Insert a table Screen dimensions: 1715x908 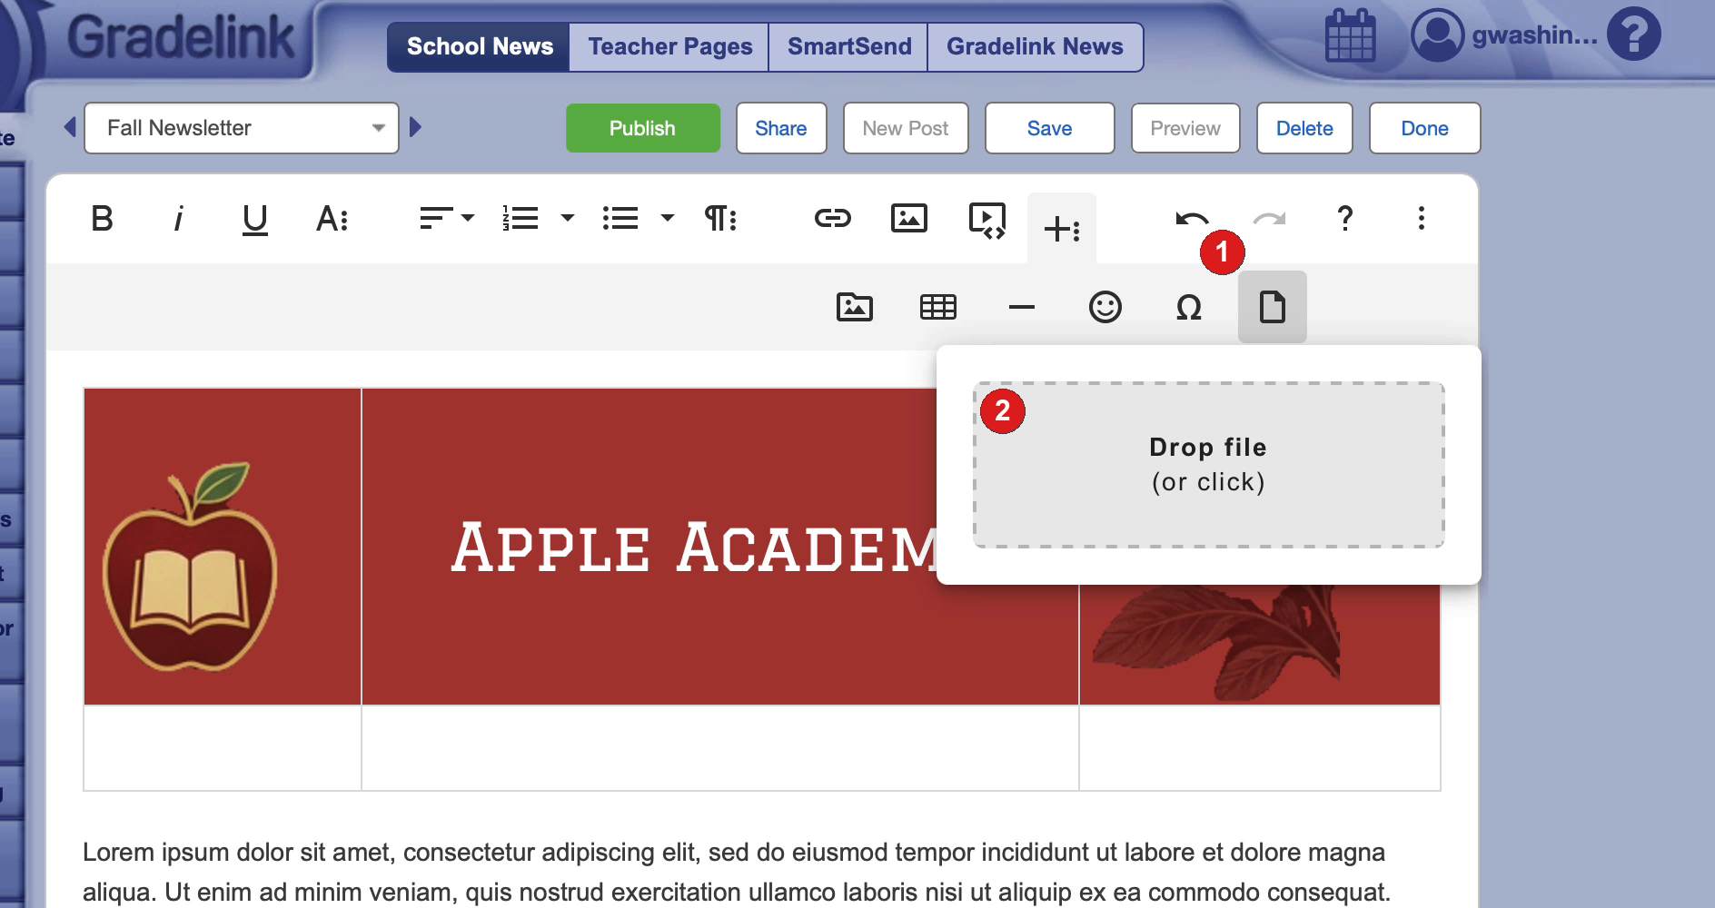(x=938, y=307)
